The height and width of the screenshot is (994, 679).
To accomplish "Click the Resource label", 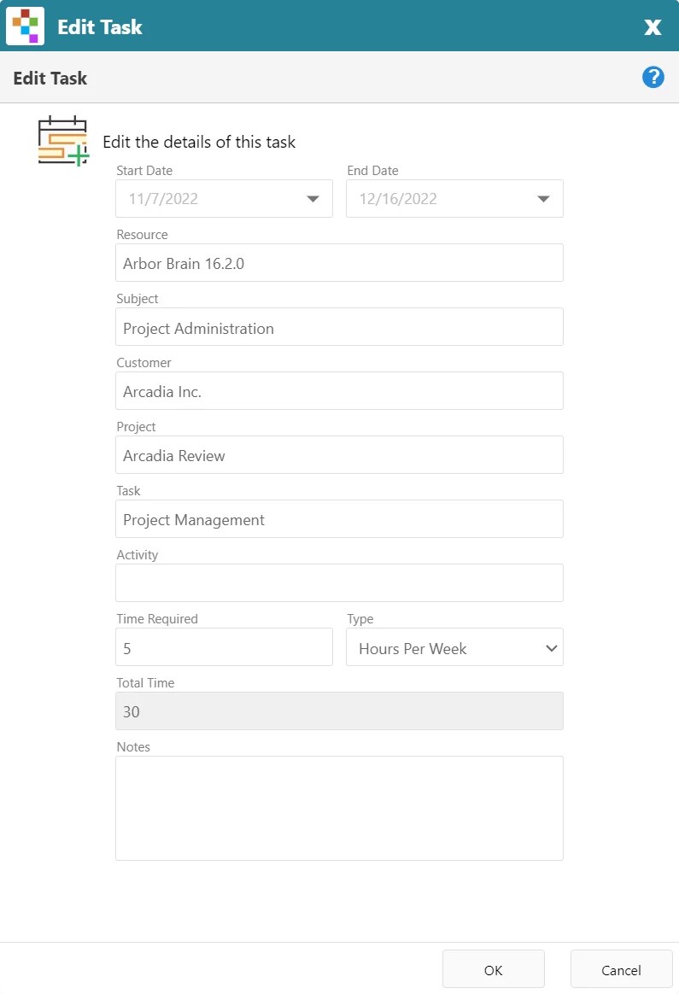I will click(142, 235).
